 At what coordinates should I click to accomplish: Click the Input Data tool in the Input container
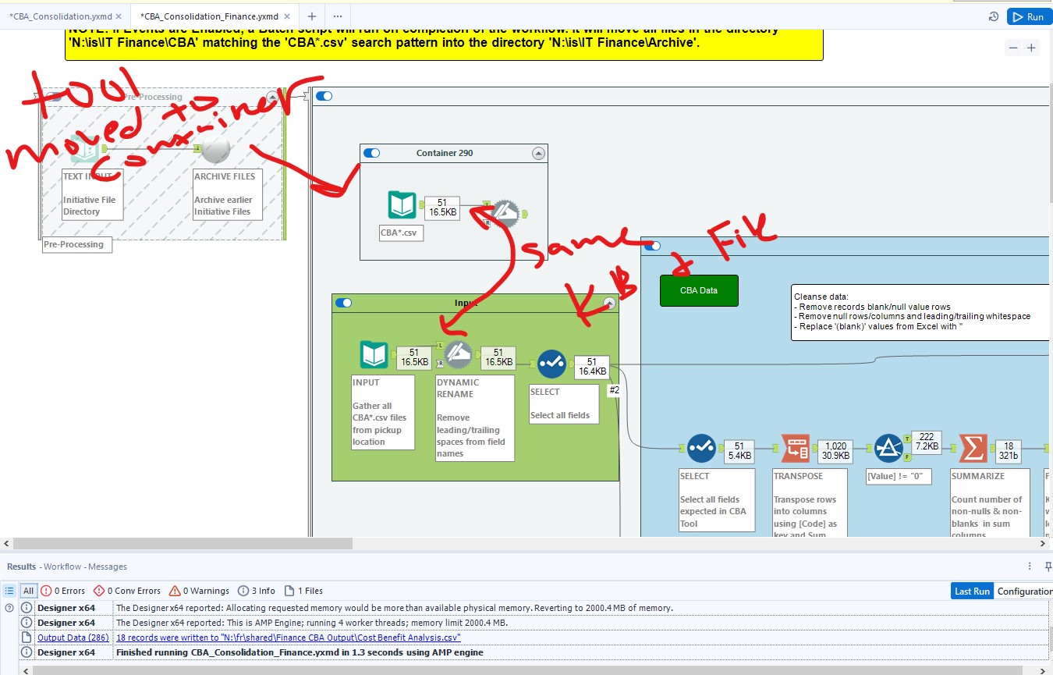click(x=374, y=354)
